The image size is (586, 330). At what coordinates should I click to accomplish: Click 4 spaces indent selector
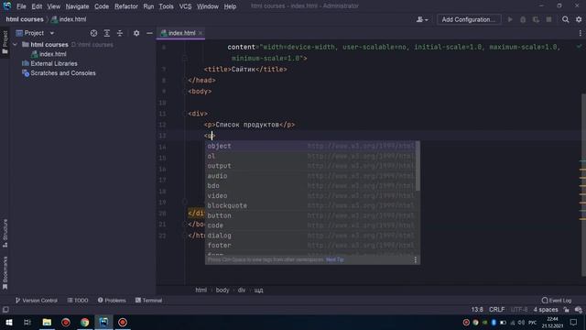[546, 310]
